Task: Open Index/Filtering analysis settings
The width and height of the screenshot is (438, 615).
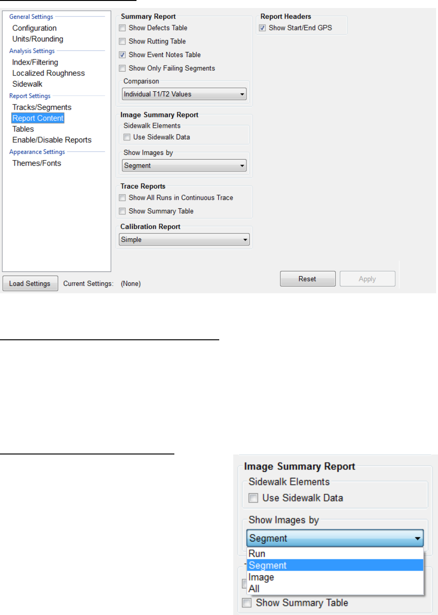Action: 35,62
